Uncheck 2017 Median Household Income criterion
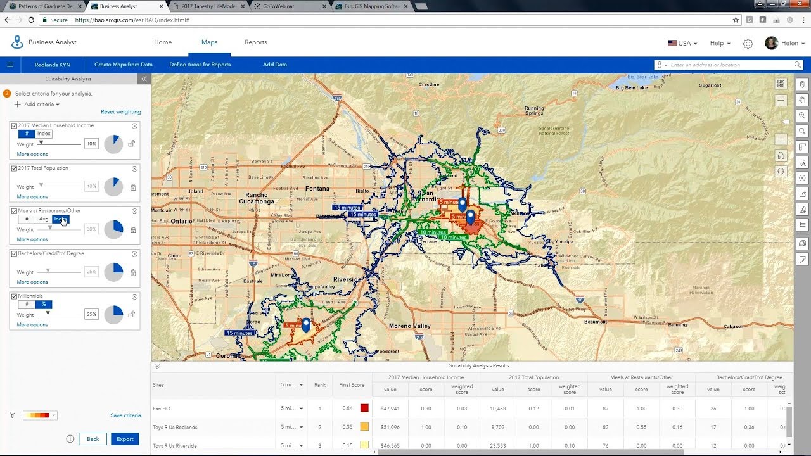The height and width of the screenshot is (456, 811). pos(15,125)
